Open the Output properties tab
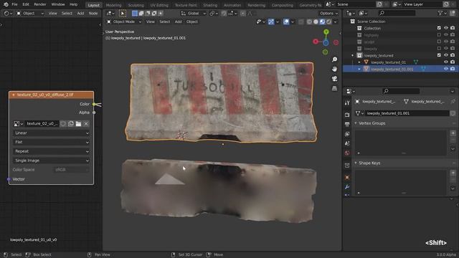This screenshot has width=459, height=258. tap(347, 124)
